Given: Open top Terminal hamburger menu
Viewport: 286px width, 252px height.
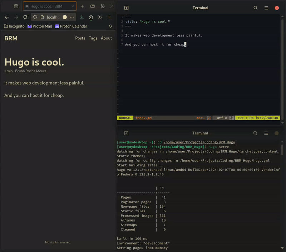Looking at the screenshot, I should tap(266, 8).
